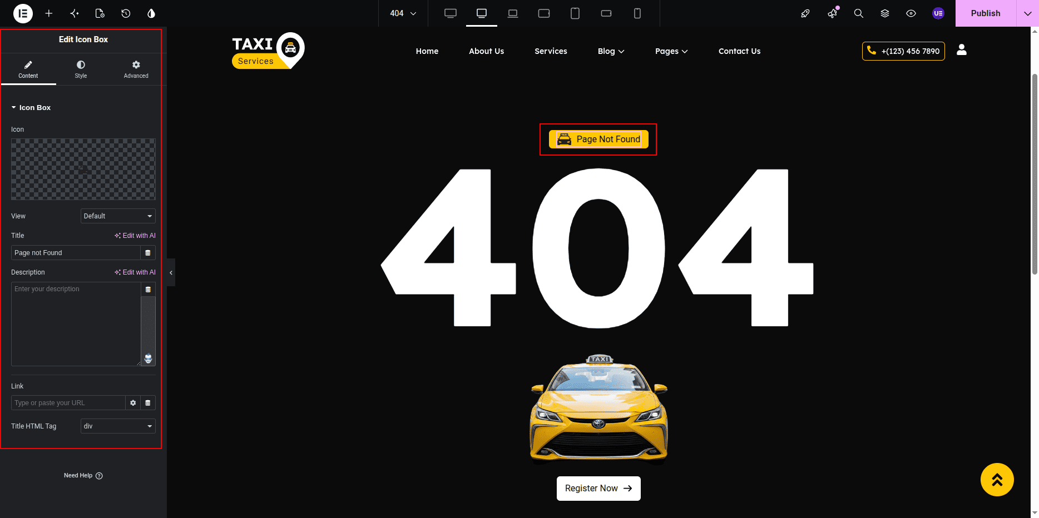Switch to the Advanced tab
Image resolution: width=1039 pixels, height=518 pixels.
(136, 69)
